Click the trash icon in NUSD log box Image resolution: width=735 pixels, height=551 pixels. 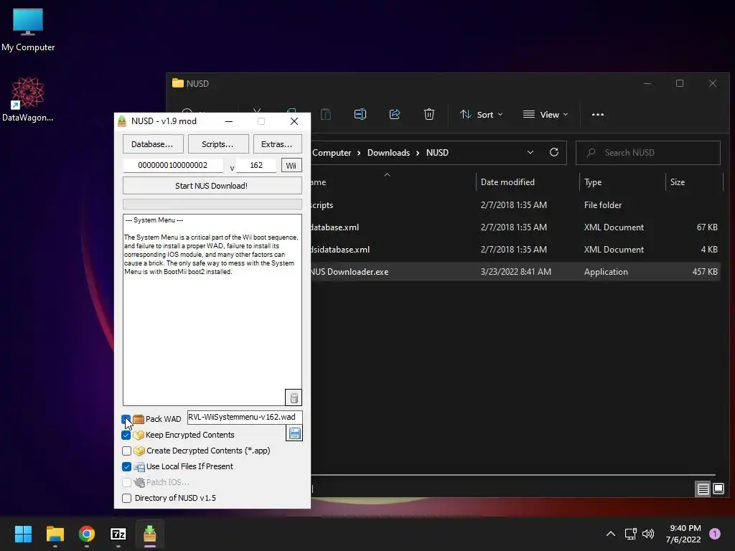pyautogui.click(x=294, y=397)
